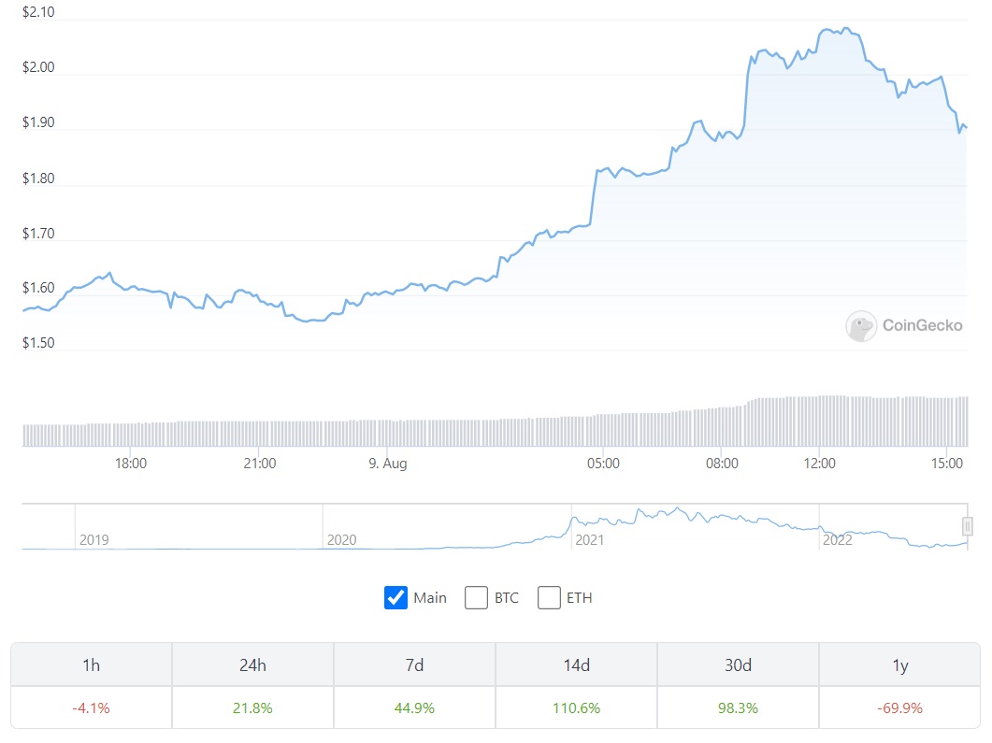Image resolution: width=992 pixels, height=743 pixels.
Task: Select the 1h column header
Action: click(90, 664)
